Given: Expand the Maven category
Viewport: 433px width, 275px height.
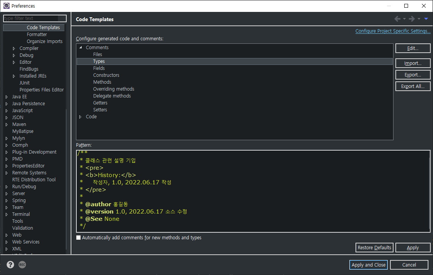Looking at the screenshot, I should 7,124.
